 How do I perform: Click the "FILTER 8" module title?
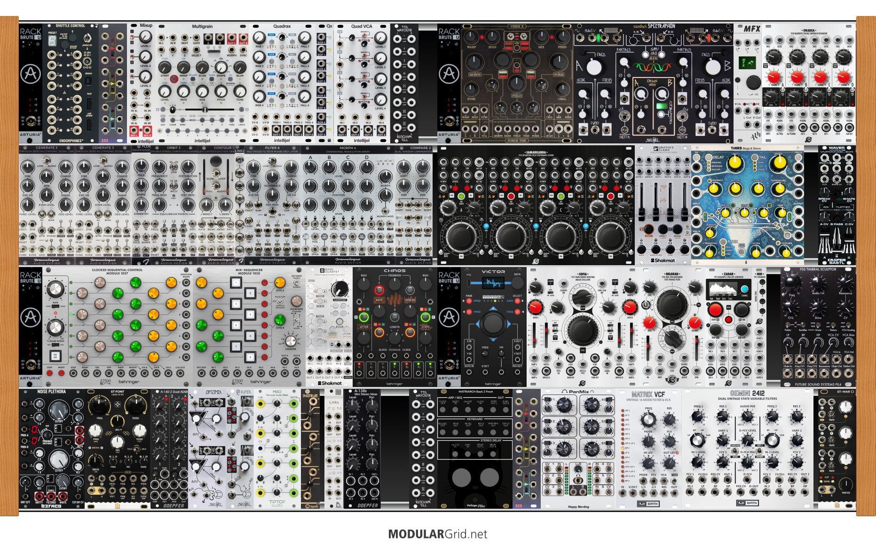click(x=272, y=148)
